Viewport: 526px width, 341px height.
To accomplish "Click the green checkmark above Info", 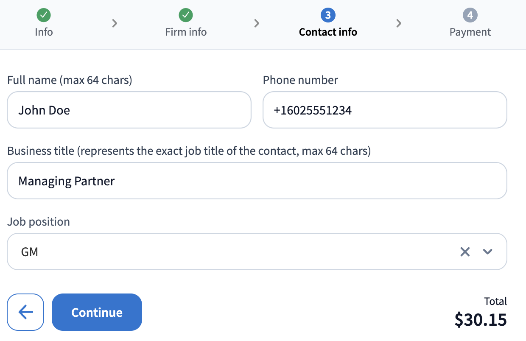I will pyautogui.click(x=44, y=16).
